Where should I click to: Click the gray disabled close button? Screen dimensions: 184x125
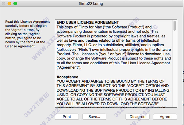(3, 3)
